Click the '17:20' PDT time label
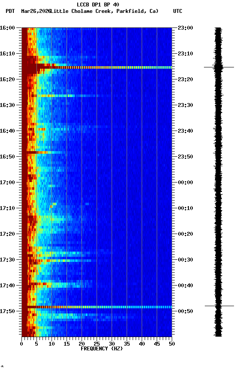This screenshot has height=371, width=237. tap(7, 234)
